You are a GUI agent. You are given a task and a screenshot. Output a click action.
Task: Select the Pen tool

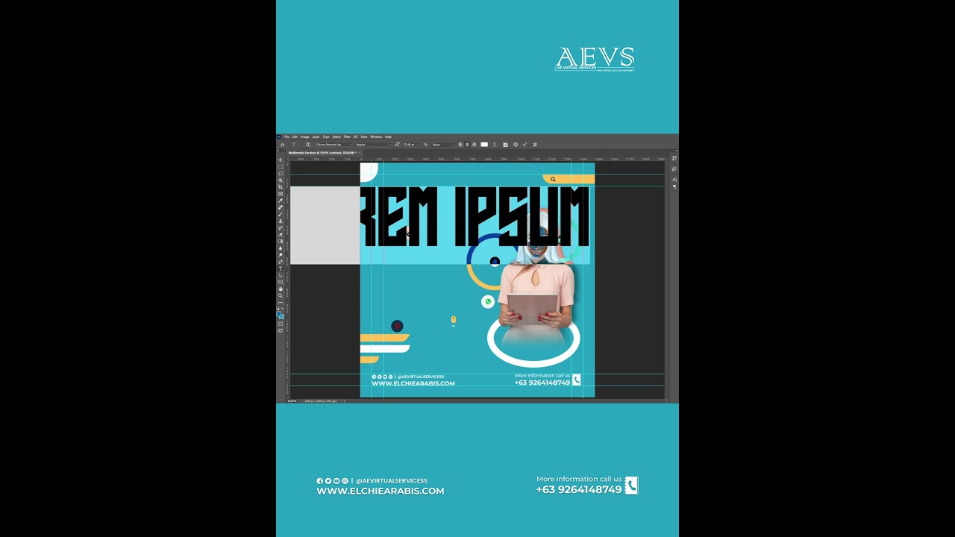point(281,262)
